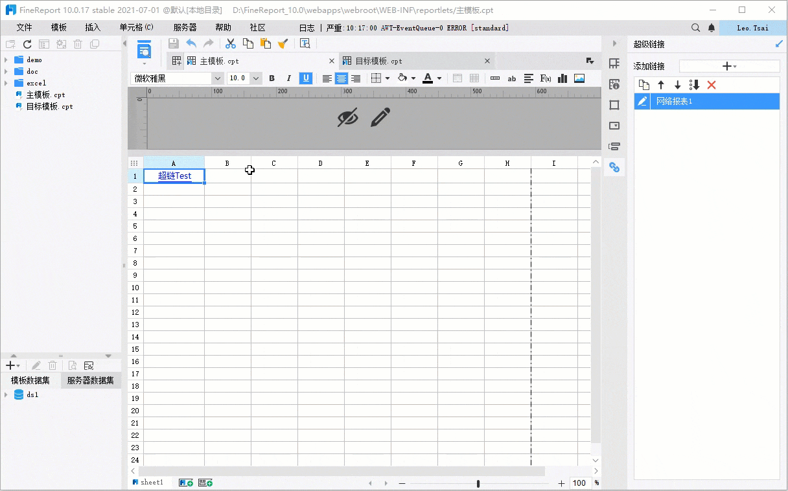Image resolution: width=788 pixels, height=491 pixels.
Task: Copy the selected hyperlink in the list
Action: click(x=644, y=85)
